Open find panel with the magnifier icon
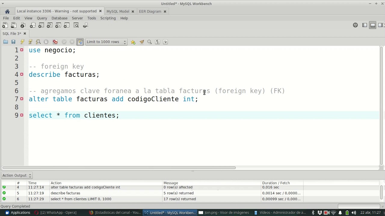Viewport: 385px width, 216px height. tap(149, 42)
